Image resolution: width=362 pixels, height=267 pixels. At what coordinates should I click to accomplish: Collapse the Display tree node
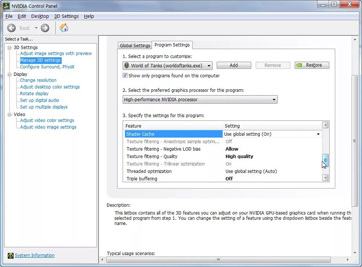tap(9, 74)
